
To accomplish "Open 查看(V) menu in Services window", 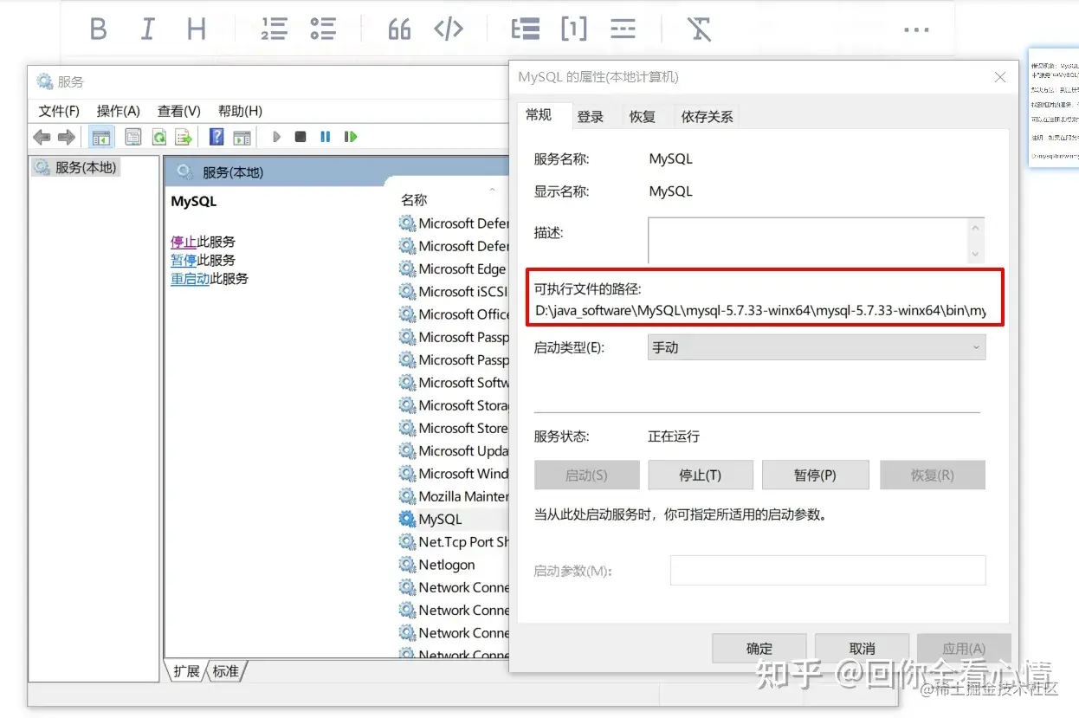I will (x=178, y=111).
